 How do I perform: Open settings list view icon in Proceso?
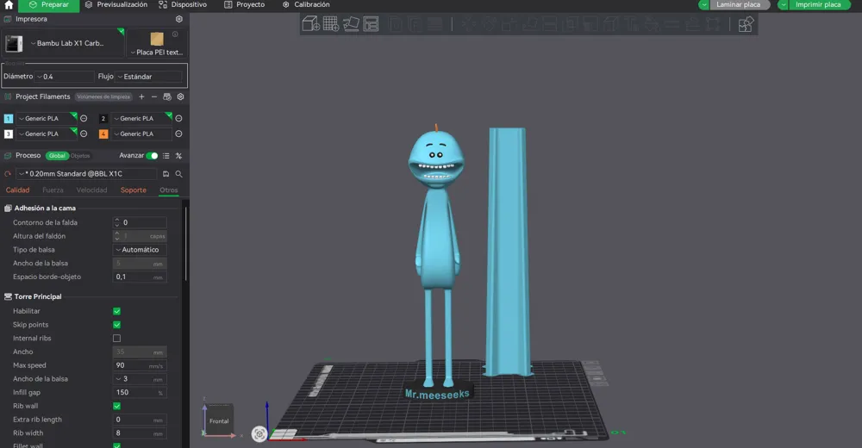click(x=166, y=156)
